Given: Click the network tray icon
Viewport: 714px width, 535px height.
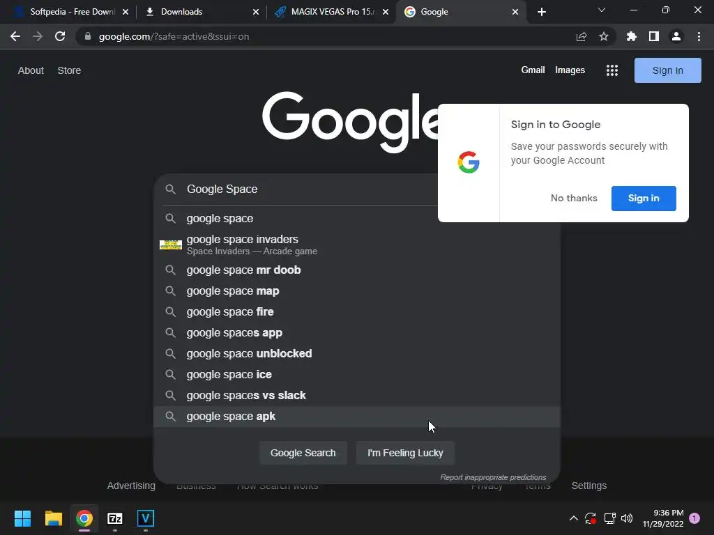Looking at the screenshot, I should pyautogui.click(x=609, y=518).
